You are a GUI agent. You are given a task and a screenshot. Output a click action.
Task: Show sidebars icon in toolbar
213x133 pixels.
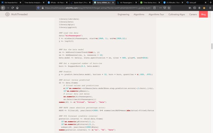coord(195,8)
